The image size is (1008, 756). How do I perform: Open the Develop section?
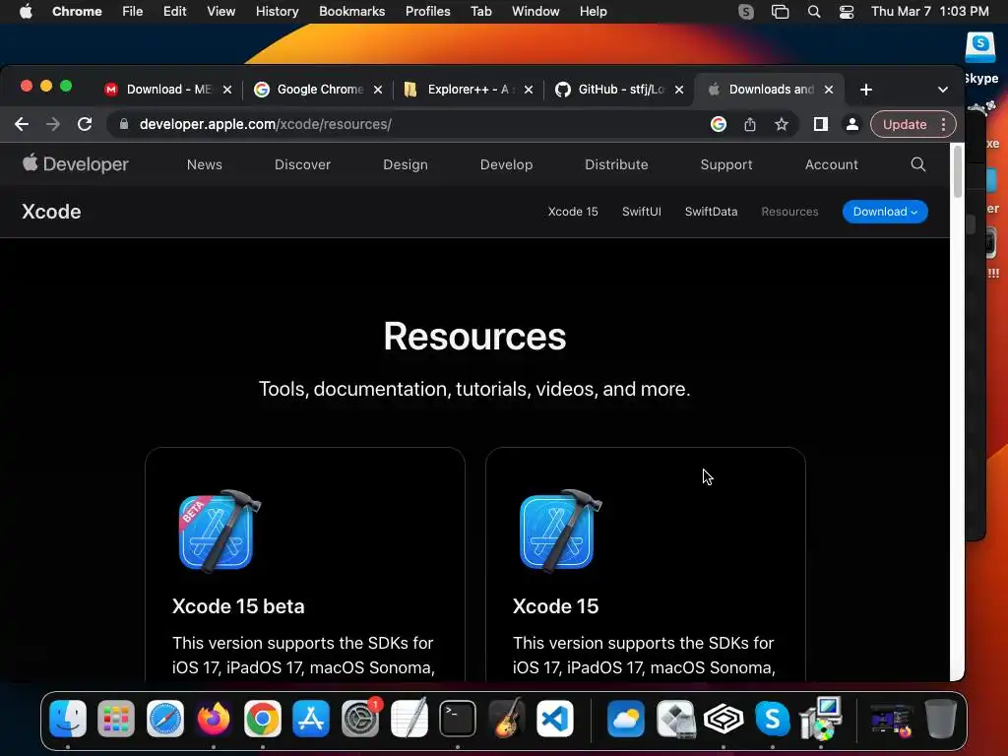[x=506, y=164]
